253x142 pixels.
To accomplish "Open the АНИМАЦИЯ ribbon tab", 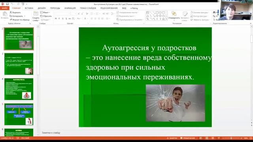I will [x=70, y=8].
